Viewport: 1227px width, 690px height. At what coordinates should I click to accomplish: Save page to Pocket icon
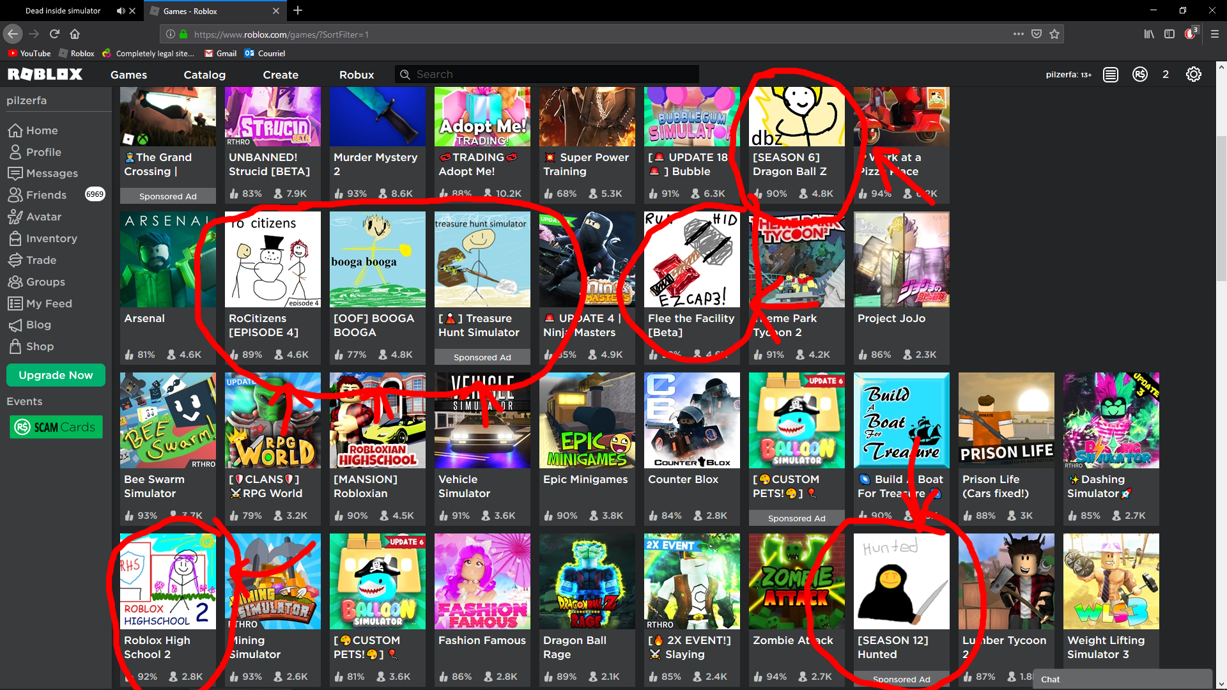(x=1037, y=34)
